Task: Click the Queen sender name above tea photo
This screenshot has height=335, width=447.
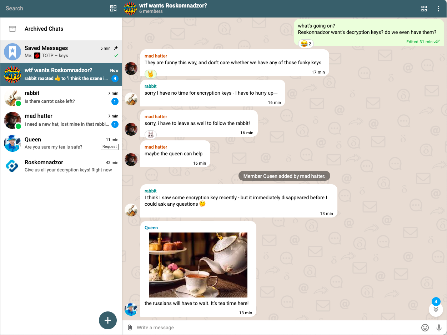Action: coord(151,227)
